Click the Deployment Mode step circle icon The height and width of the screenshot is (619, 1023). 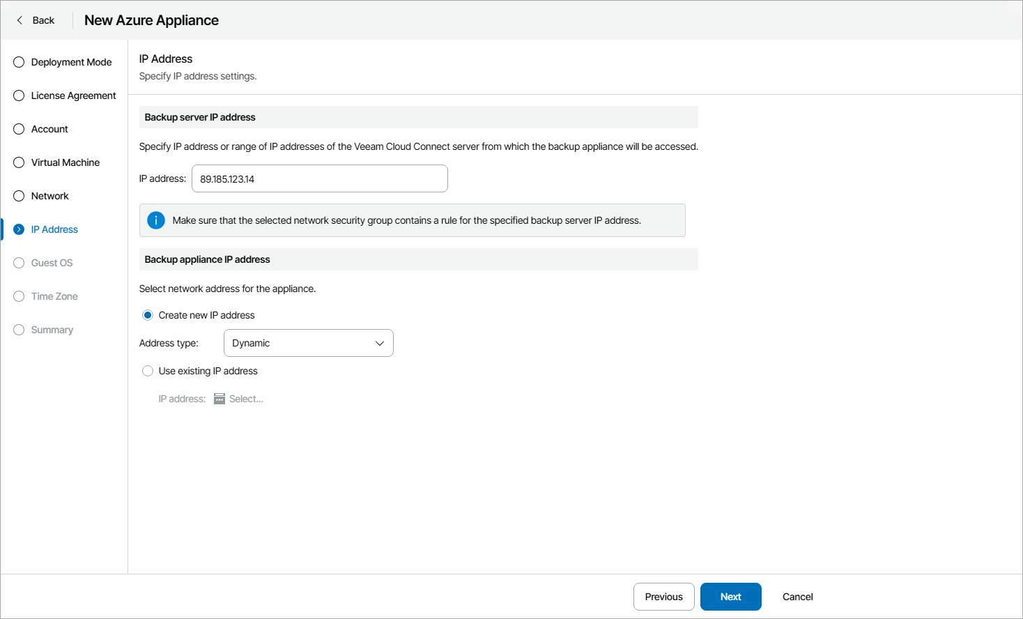pos(19,62)
